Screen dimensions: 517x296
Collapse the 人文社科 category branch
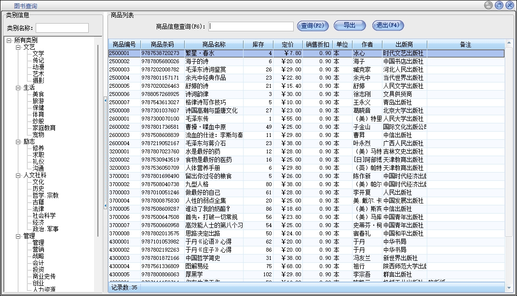18,175
